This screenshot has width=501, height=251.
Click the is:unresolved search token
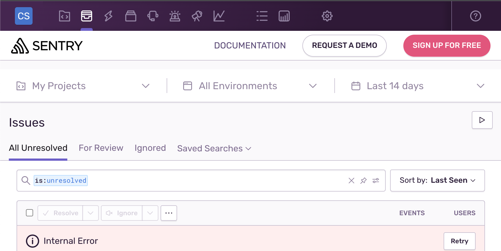coord(61,181)
